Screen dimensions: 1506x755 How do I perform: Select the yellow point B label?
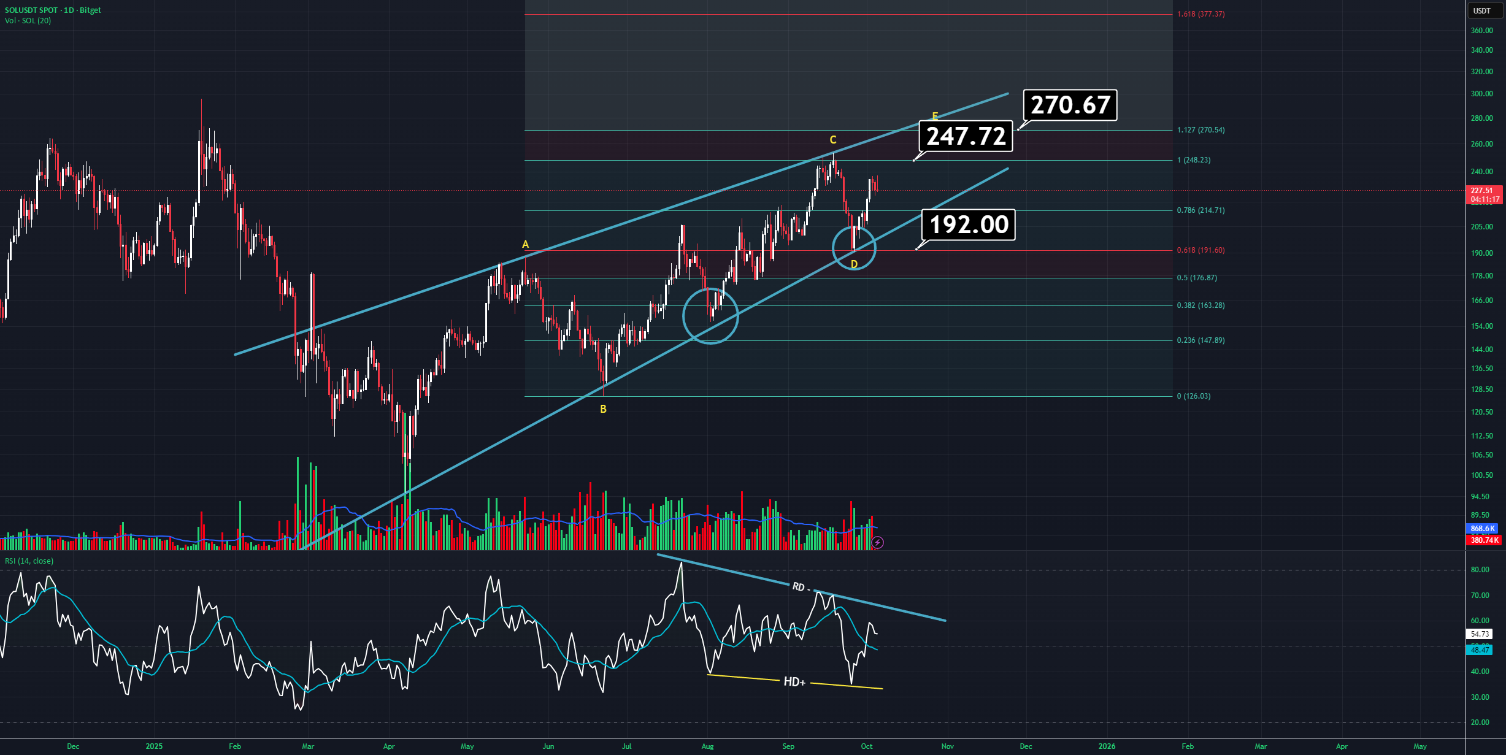(603, 409)
